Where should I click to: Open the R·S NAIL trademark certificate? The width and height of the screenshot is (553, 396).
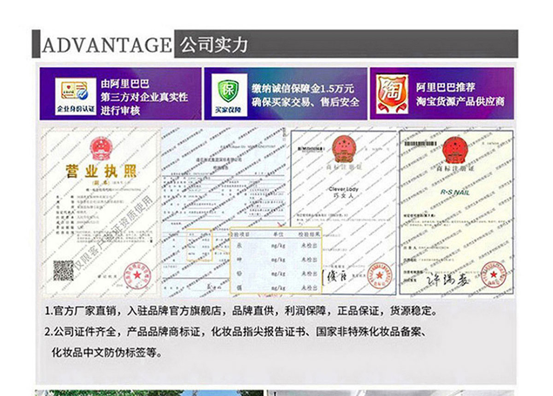point(456,212)
